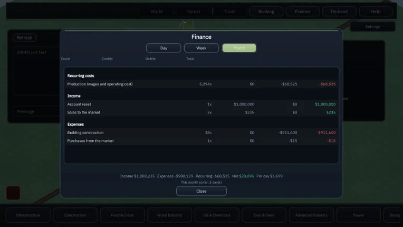
Task: Focus the Message input field
Action: [36, 111]
